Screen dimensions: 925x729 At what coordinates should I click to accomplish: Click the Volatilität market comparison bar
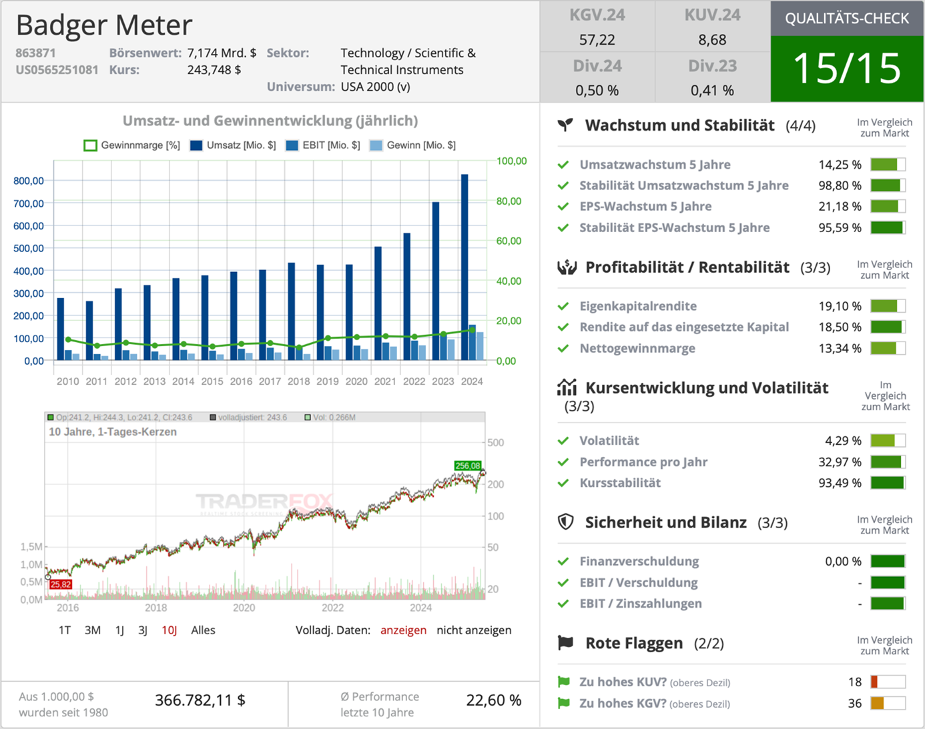coord(888,441)
